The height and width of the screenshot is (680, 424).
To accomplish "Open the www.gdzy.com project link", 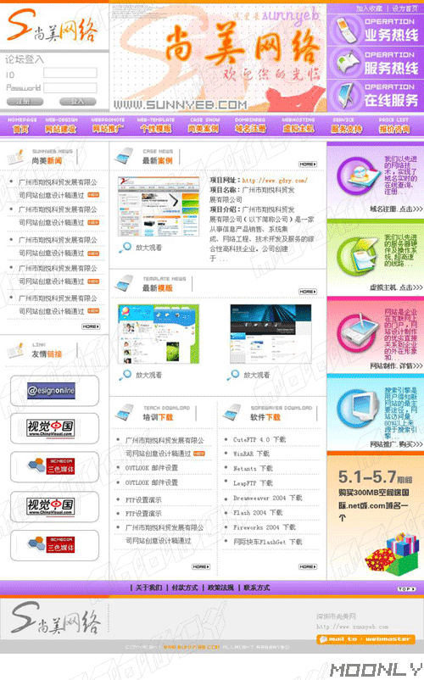I will coord(275,181).
